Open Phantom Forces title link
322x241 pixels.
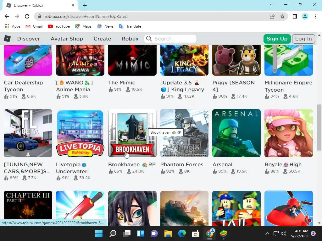(182, 164)
